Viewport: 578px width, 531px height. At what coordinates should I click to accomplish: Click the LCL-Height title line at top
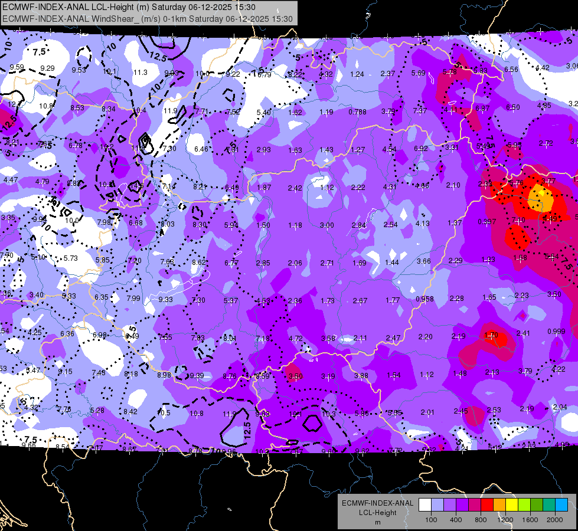129,7
